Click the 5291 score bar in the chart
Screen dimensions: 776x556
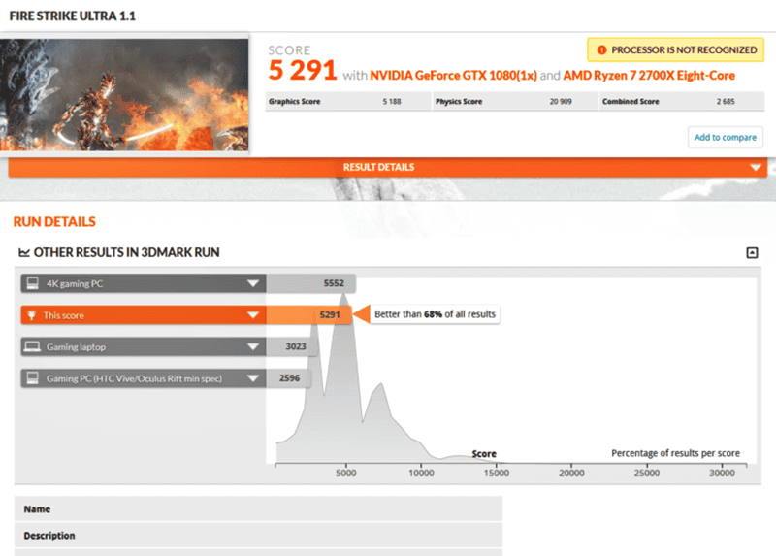310,315
